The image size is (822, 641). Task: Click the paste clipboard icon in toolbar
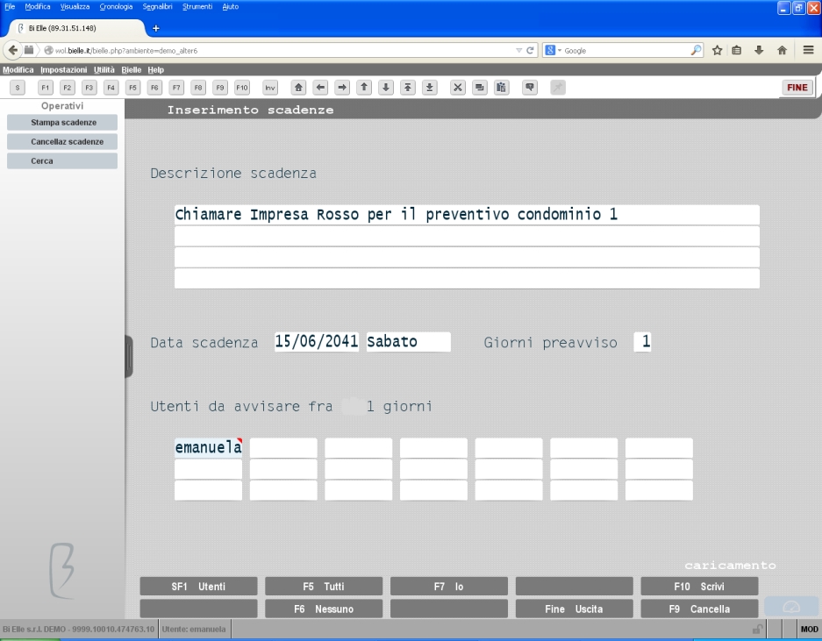501,88
